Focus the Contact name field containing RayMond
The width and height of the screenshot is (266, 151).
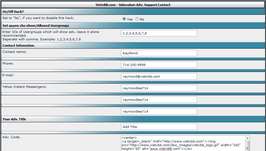pos(159,53)
